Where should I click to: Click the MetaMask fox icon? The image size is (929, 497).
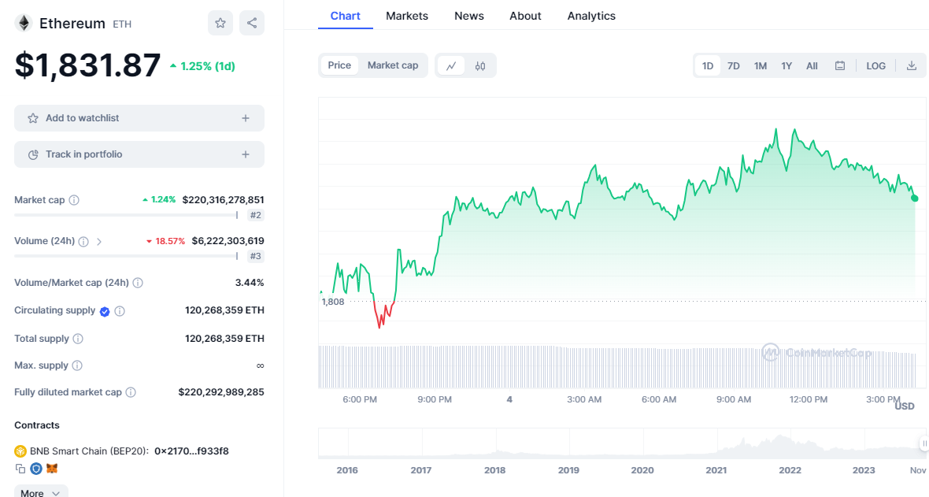pyautogui.click(x=52, y=469)
